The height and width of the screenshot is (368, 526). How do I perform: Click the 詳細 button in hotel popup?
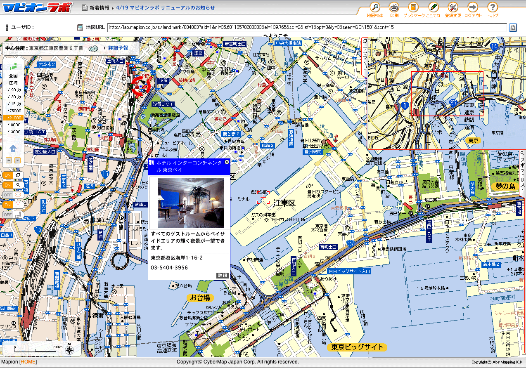(x=222, y=275)
